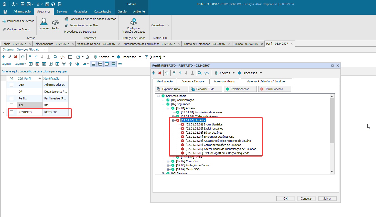
Task: Open the Layout dropdown
Action: coord(20,64)
